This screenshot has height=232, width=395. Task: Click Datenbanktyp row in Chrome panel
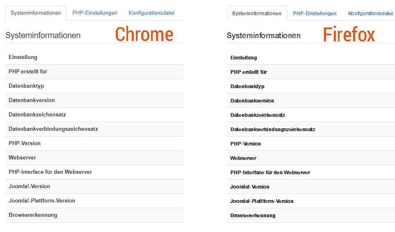coord(26,86)
